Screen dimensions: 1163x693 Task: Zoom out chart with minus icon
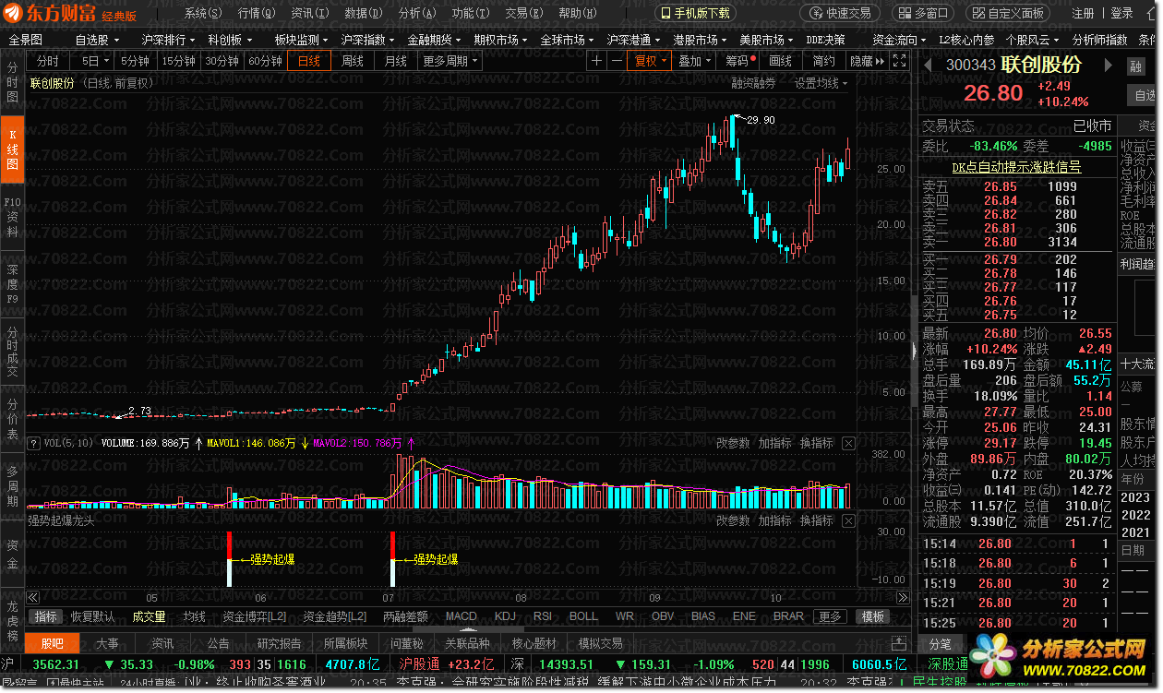tap(617, 61)
